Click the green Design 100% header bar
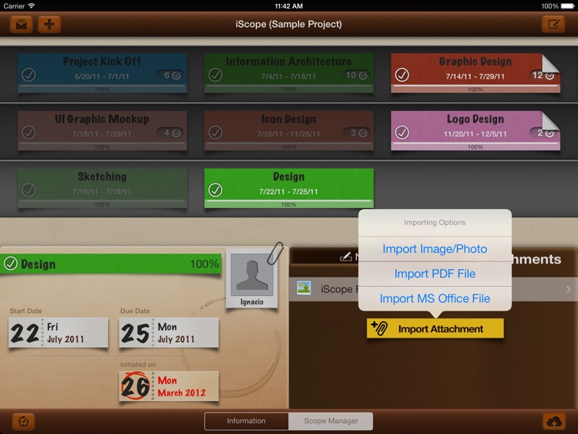 point(110,264)
